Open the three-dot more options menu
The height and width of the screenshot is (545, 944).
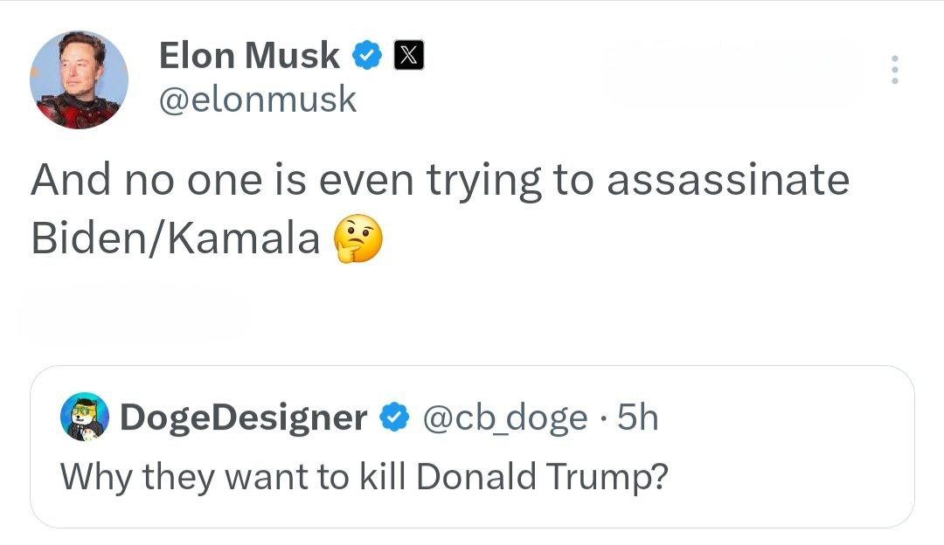point(893,70)
